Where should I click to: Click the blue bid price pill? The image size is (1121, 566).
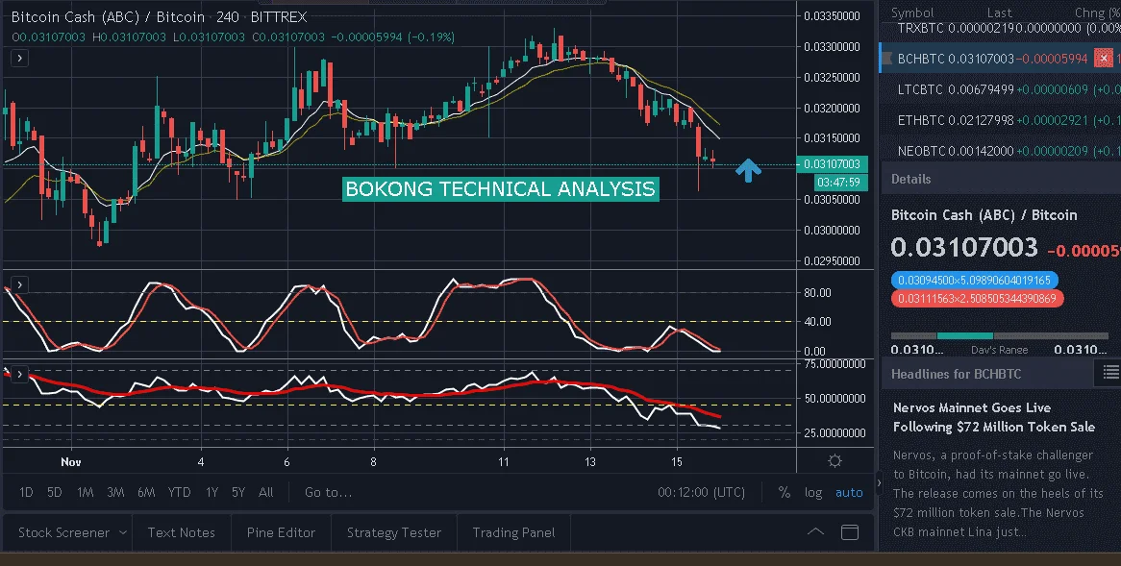coord(975,281)
